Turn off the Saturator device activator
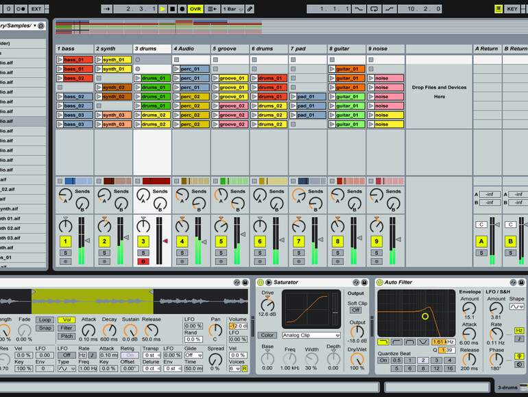The height and width of the screenshot is (397, 528). pos(261,282)
